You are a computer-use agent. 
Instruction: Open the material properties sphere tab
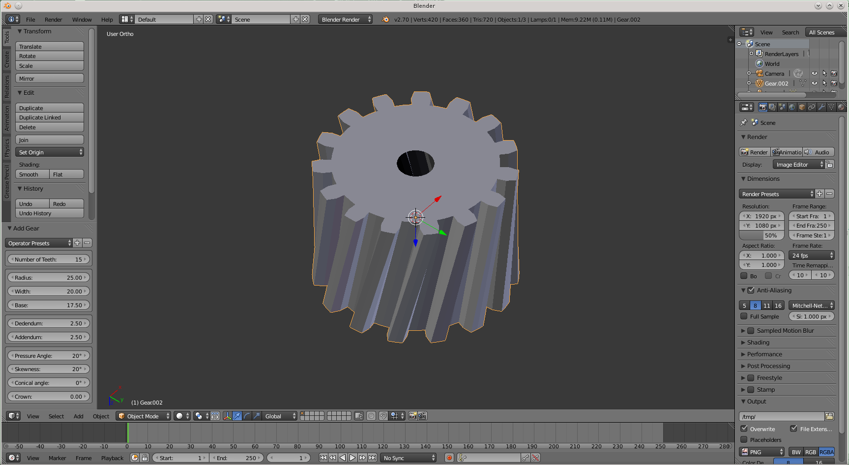[x=841, y=107]
